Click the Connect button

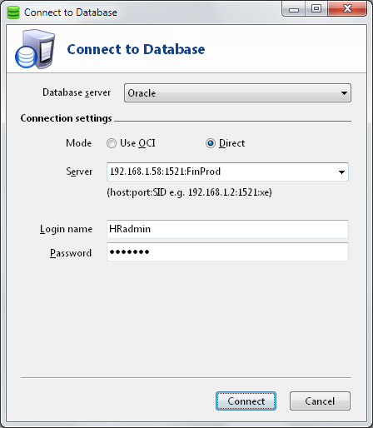tap(246, 401)
